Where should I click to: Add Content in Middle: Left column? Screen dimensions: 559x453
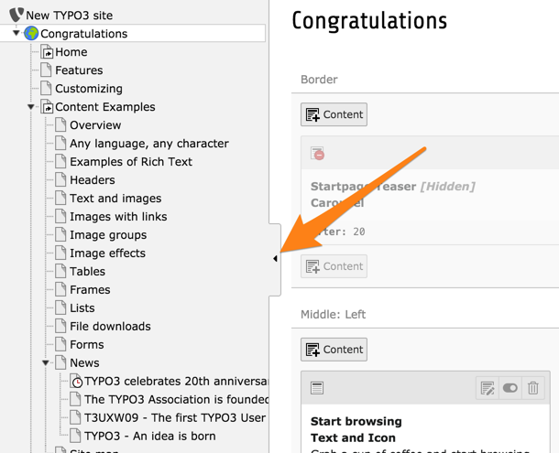[334, 349]
